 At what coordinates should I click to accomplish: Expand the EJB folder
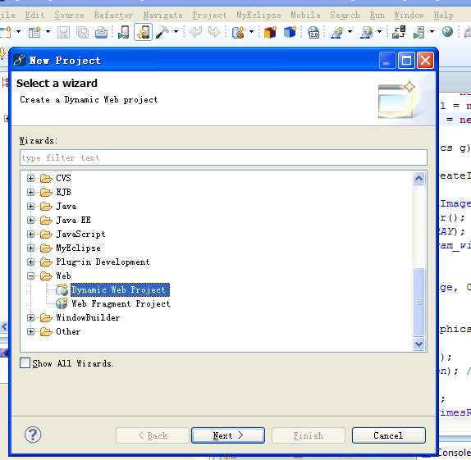coord(30,192)
